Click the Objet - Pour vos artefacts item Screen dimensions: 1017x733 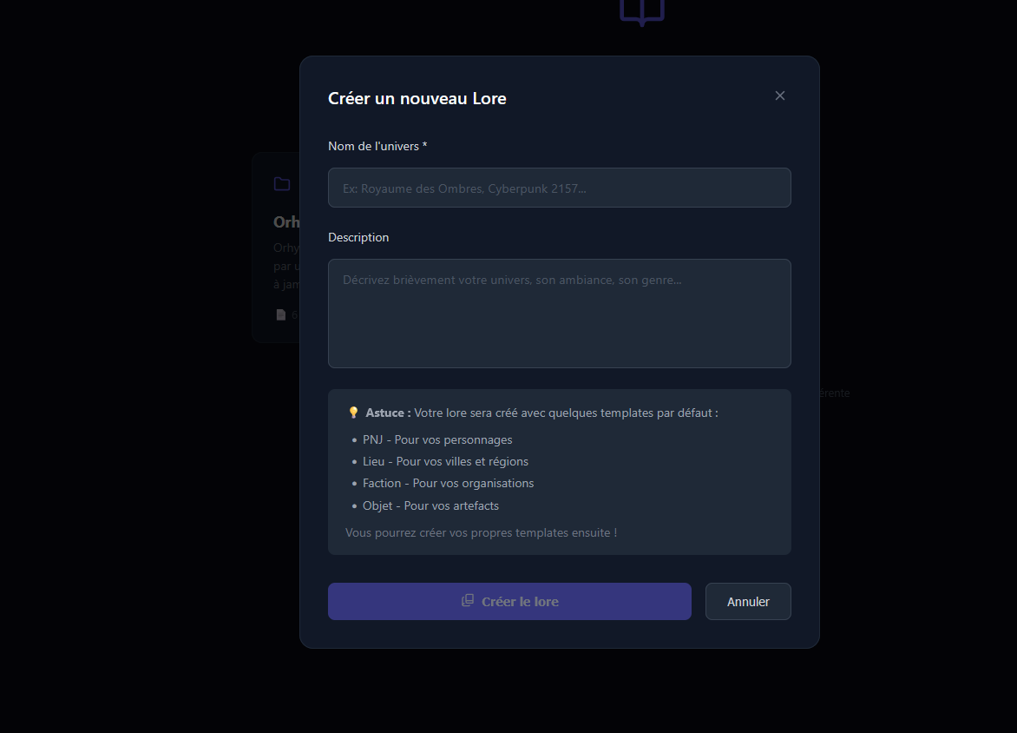430,505
